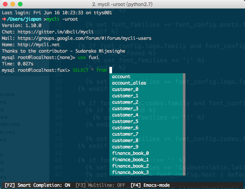The image size is (245, 189).
Task: Select 'account' from the completion list
Action: (x=121, y=77)
